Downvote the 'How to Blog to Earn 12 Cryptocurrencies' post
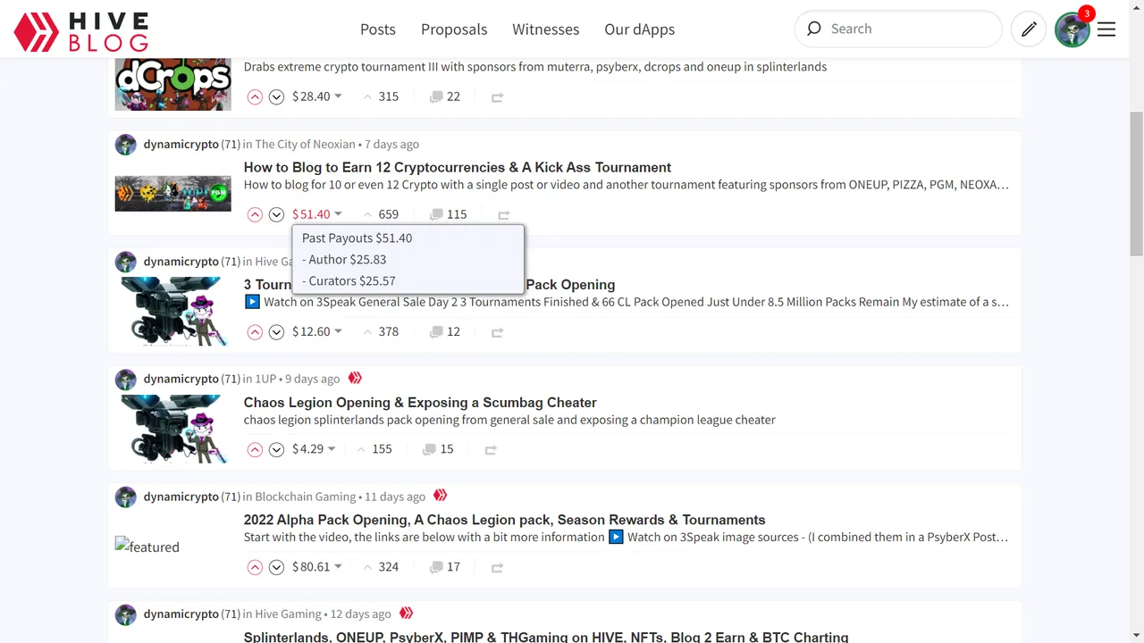1144x643 pixels. 276,214
